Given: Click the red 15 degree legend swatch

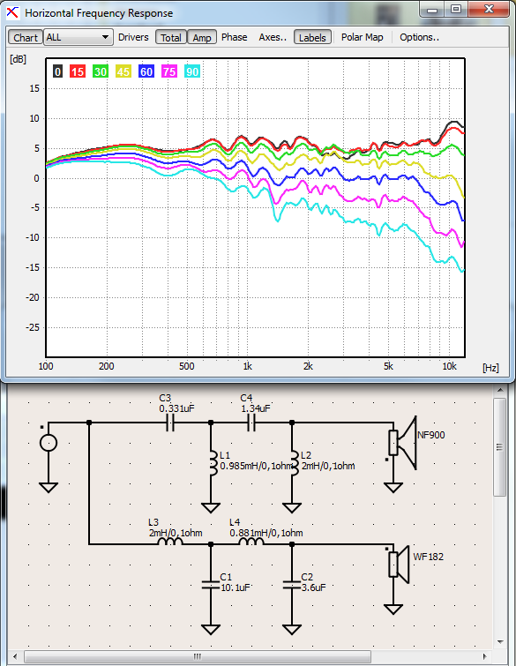Looking at the screenshot, I should pos(78,71).
